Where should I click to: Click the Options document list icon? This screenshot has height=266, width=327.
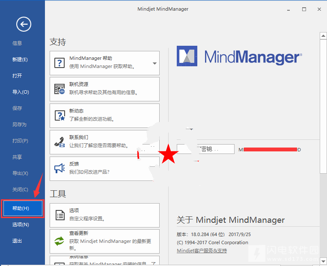(60, 215)
